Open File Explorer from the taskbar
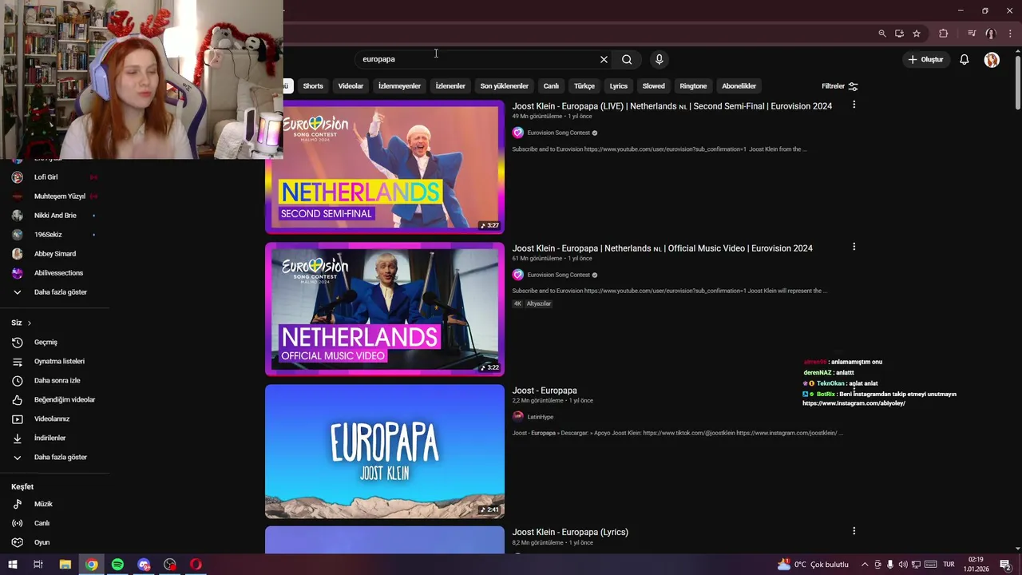The image size is (1022, 575). 65,565
